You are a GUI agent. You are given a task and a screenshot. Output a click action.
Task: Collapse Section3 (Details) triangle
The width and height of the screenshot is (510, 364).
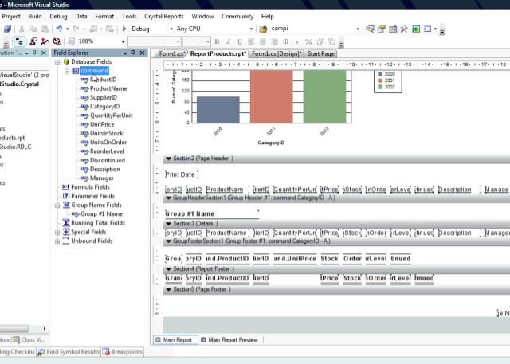point(168,224)
